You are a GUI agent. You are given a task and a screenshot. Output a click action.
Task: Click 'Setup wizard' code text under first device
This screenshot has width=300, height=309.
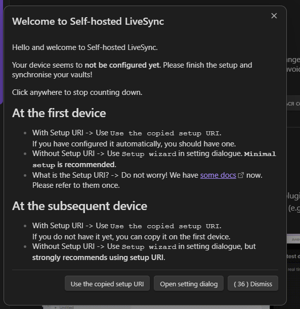[x=149, y=154]
